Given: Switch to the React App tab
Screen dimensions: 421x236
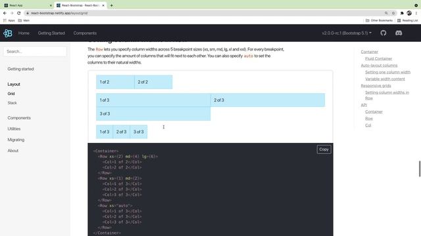Looking at the screenshot, I should pyautogui.click(x=27, y=5).
